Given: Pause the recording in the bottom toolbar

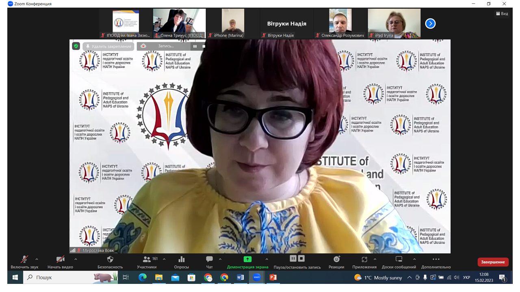Looking at the screenshot, I should (293, 259).
